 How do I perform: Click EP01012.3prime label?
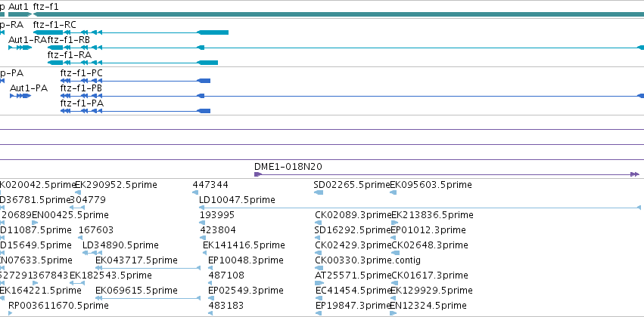(x=428, y=230)
